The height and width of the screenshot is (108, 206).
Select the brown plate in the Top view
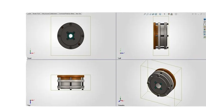(x=71, y=76)
